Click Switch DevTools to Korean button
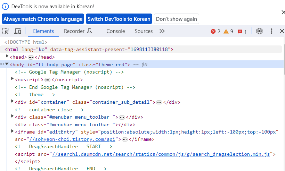The width and height of the screenshot is (285, 171). (119, 19)
